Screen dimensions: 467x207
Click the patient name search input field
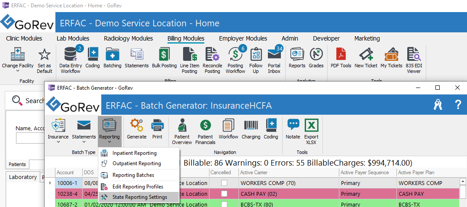tap(30, 138)
